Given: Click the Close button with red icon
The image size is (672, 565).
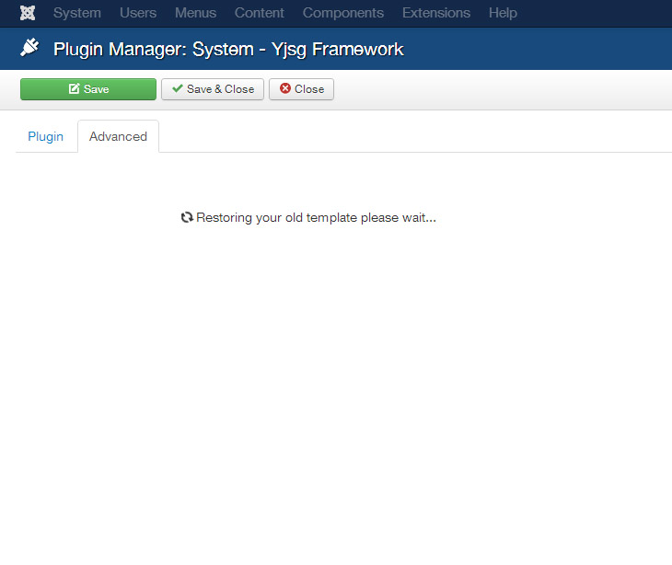Looking at the screenshot, I should pyautogui.click(x=301, y=89).
